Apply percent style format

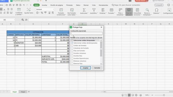pos(42,13)
